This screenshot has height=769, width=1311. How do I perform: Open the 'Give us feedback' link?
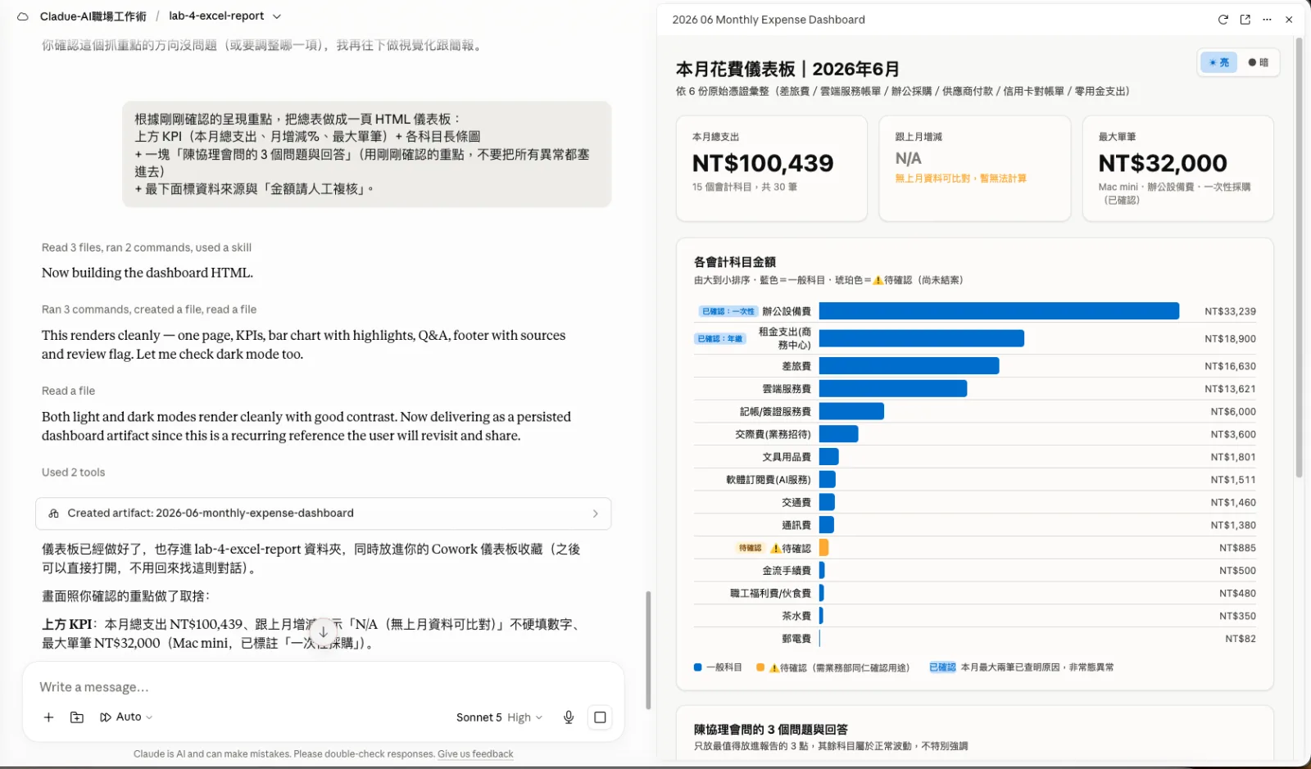point(475,754)
